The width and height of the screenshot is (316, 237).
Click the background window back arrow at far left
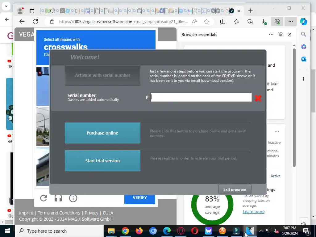pos(7,19)
